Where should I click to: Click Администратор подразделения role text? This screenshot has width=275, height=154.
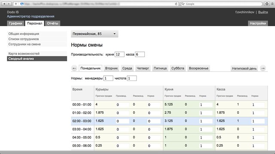(x=31, y=16)
